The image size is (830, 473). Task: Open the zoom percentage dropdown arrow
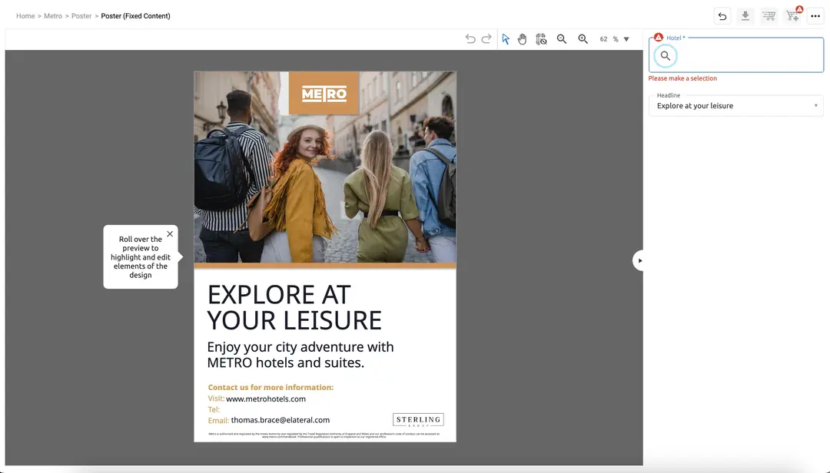point(626,39)
